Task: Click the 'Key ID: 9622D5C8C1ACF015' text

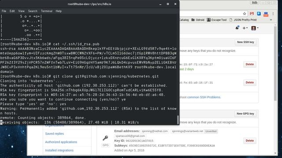Action: pyautogui.click(x=134, y=141)
